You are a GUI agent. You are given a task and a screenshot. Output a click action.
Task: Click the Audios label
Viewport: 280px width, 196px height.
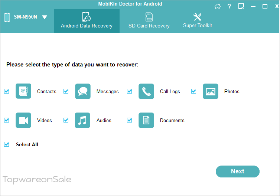point(104,120)
